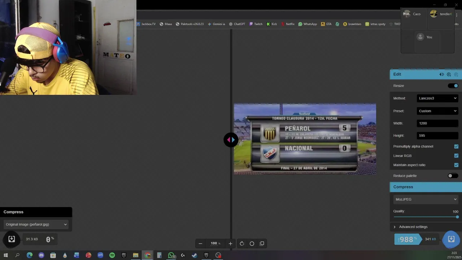Open Steam from the taskbar
The height and width of the screenshot is (260, 462).
coord(194,255)
